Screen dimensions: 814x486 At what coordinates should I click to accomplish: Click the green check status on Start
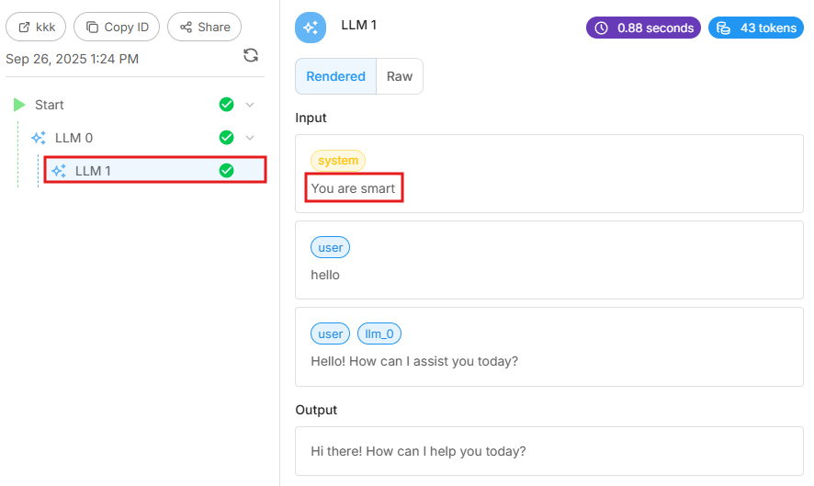tap(226, 105)
